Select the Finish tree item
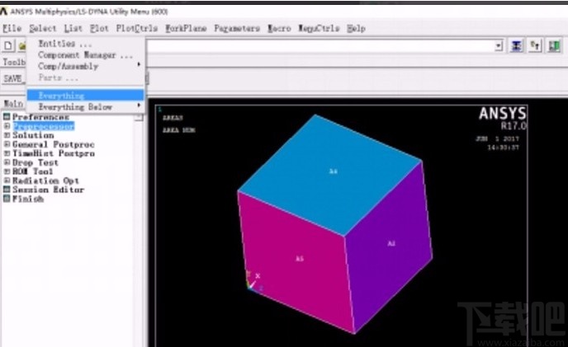568x347 pixels. pyautogui.click(x=28, y=199)
